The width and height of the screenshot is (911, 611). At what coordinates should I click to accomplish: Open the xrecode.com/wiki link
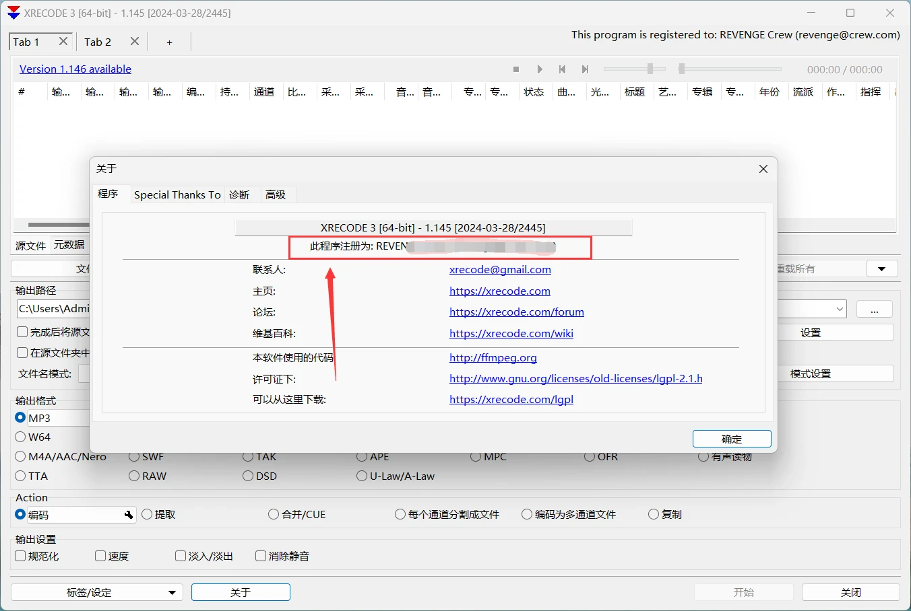point(511,333)
